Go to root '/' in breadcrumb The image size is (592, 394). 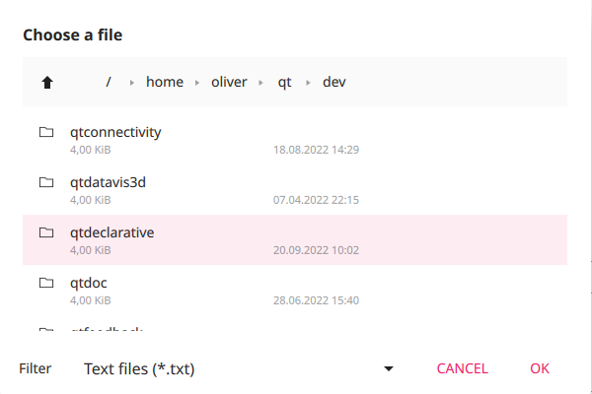pos(109,82)
